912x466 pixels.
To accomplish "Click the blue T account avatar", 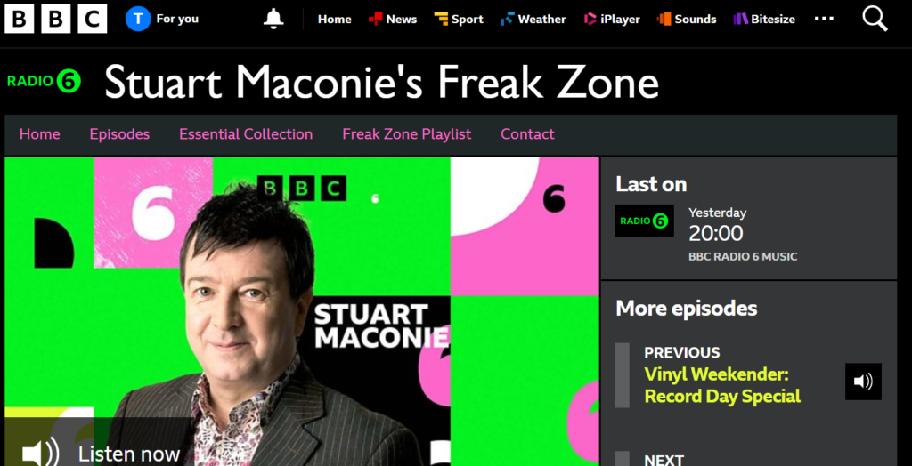I will [138, 20].
